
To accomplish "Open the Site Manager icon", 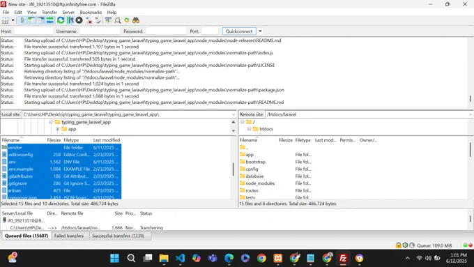I will pos(6,20).
